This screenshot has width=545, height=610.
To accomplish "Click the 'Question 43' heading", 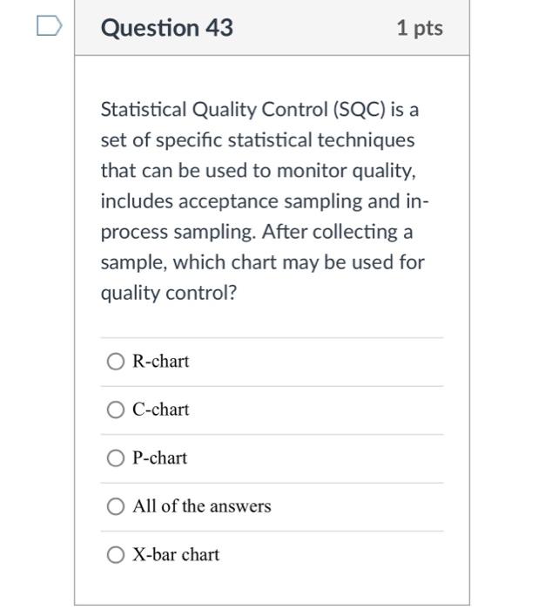I will (167, 28).
